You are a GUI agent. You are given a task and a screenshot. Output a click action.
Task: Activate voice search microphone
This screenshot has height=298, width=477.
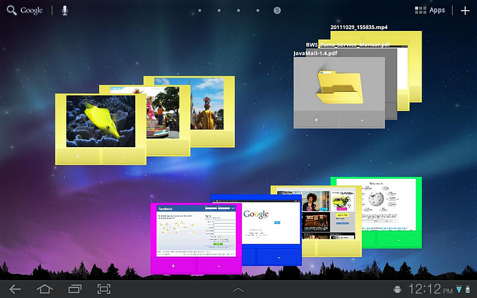pos(64,11)
